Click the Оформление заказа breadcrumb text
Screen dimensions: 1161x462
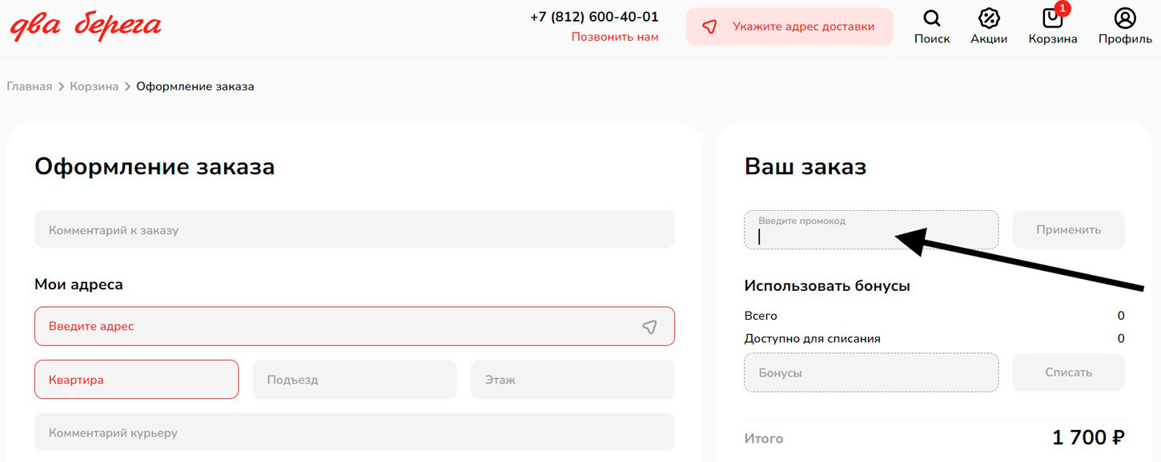195,86
